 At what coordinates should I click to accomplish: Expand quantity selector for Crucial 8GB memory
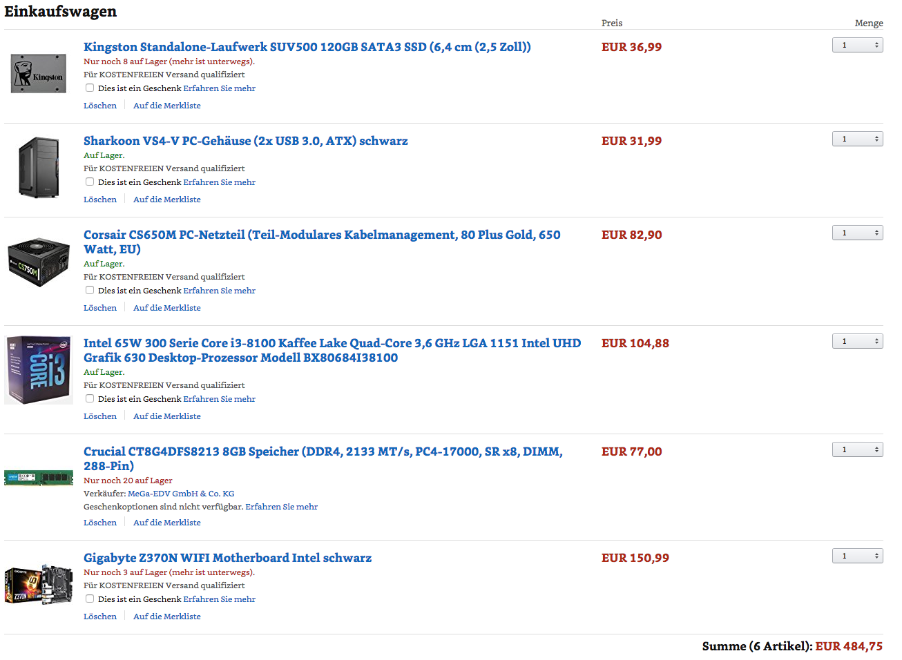point(857,449)
